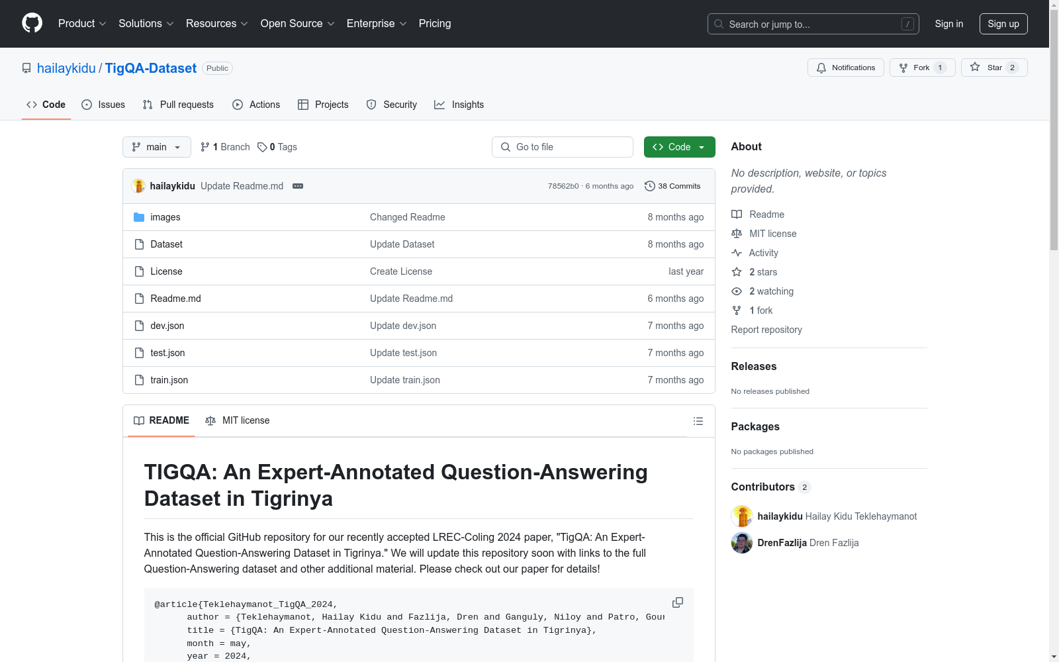Open the train.json file name
This screenshot has width=1059, height=662.
169,380
